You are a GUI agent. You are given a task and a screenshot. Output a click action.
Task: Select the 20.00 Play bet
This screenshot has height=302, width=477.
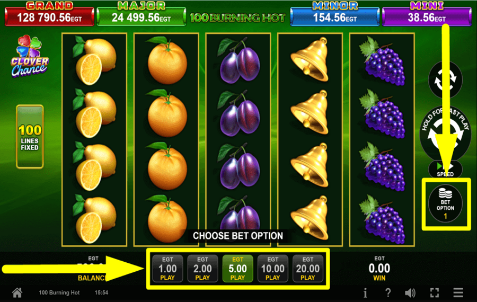click(308, 269)
